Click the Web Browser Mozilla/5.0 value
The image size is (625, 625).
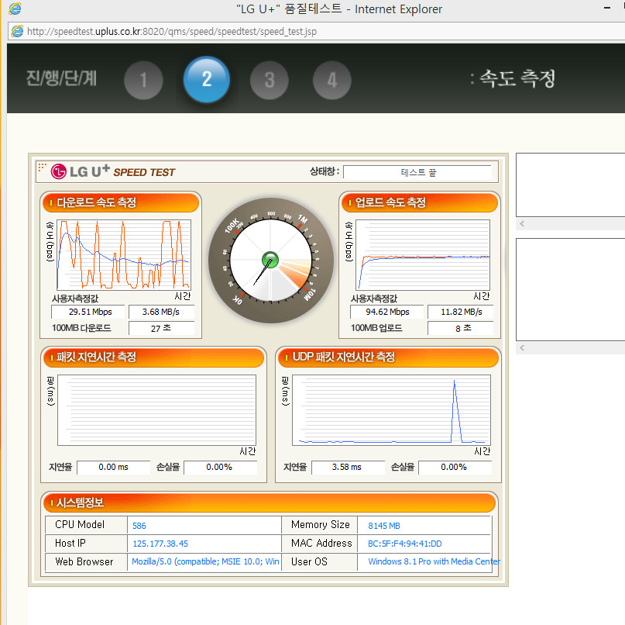[205, 561]
